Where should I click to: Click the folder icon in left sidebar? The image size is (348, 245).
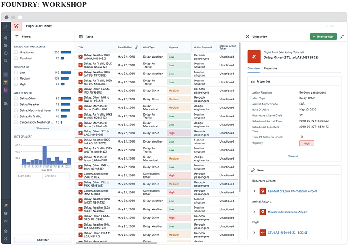point(6,46)
